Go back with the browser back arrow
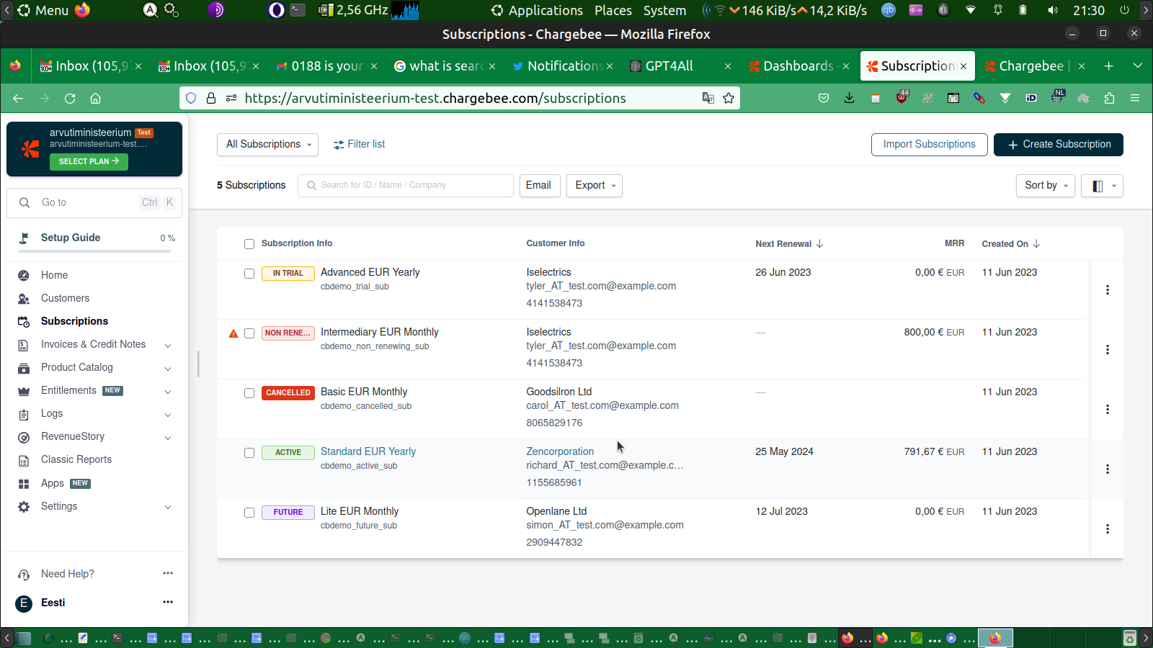This screenshot has height=648, width=1153. pyautogui.click(x=18, y=98)
